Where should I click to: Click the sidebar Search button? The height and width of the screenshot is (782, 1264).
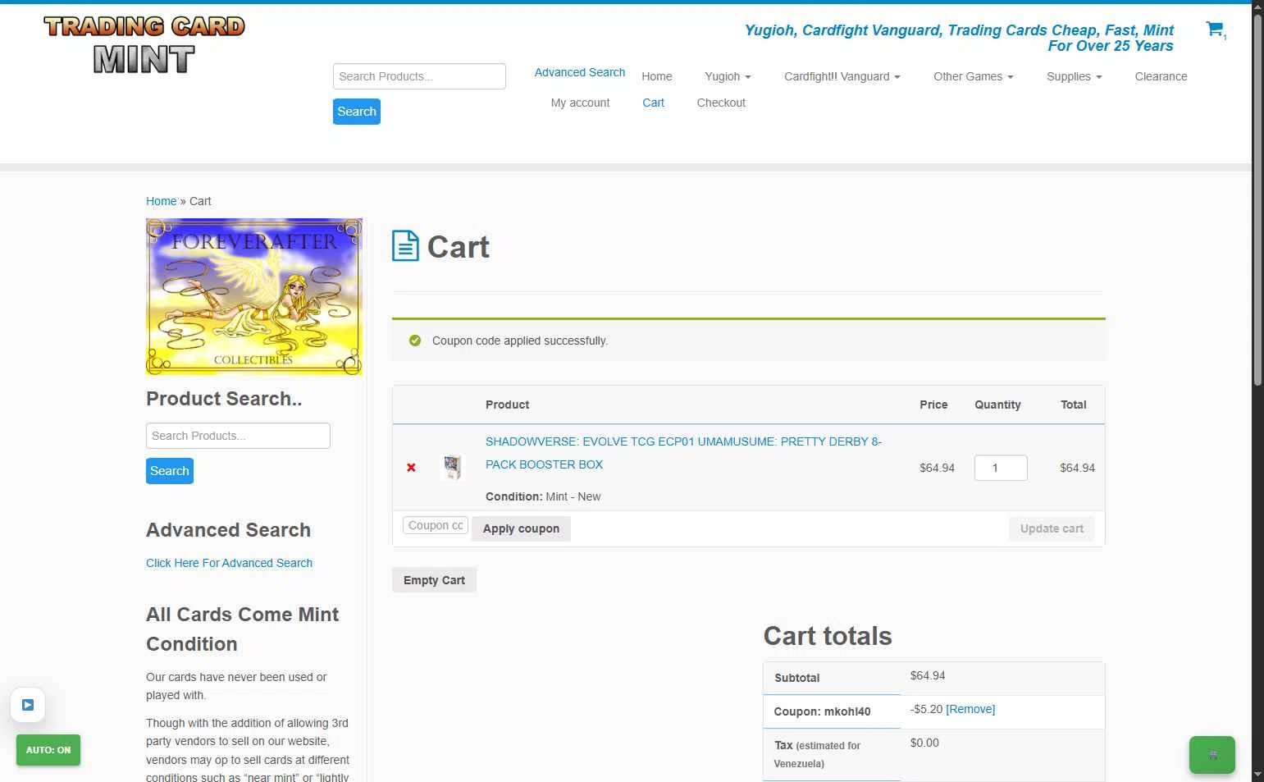tap(170, 471)
